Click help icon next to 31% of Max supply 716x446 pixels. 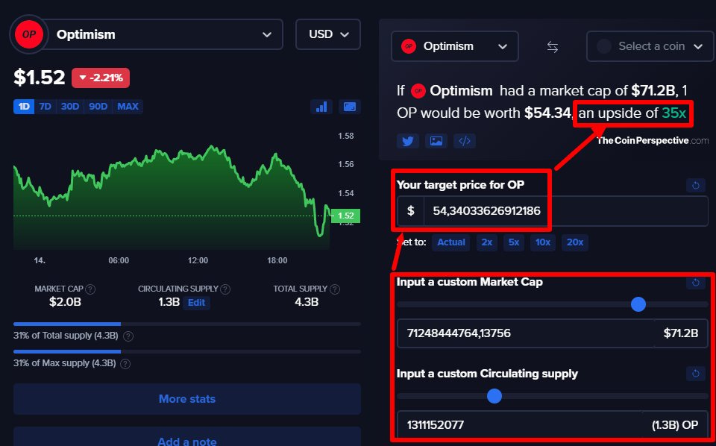click(x=125, y=364)
